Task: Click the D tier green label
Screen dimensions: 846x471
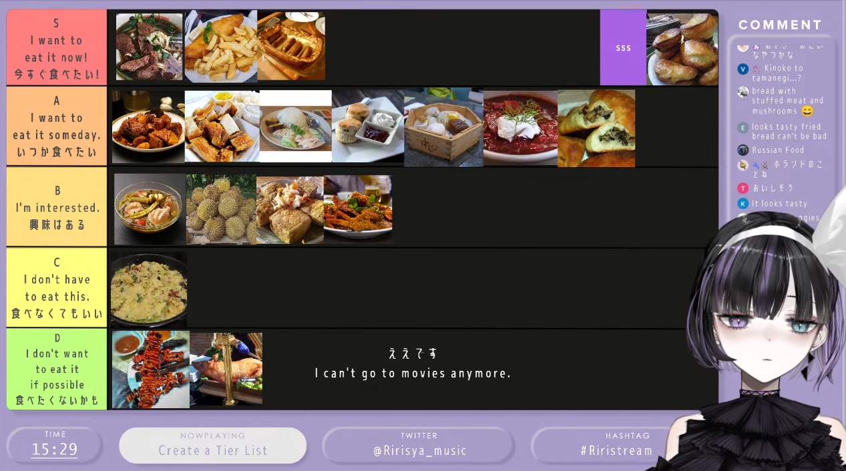Action: (57, 369)
